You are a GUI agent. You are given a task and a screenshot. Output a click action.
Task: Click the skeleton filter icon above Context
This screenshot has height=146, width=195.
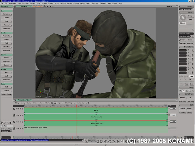[x=5, y=123]
